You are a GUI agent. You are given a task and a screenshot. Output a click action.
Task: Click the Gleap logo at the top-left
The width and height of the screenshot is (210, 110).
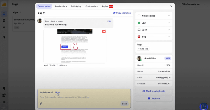click(4, 4)
